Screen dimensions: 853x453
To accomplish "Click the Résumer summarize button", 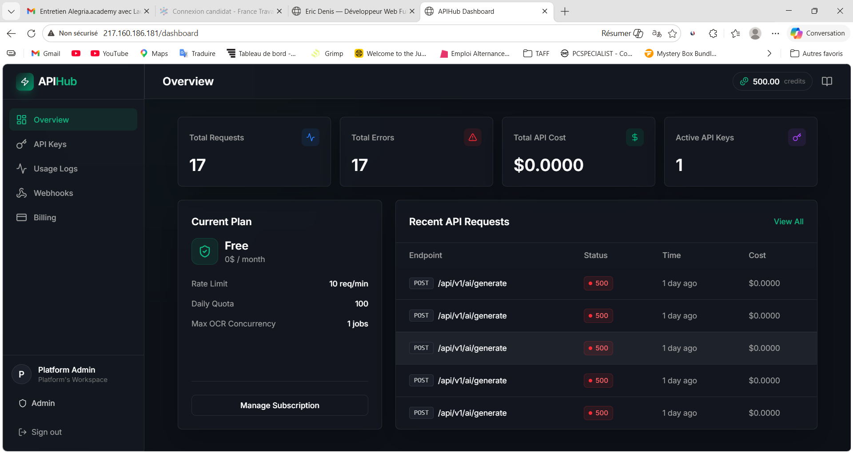I will 622,33.
